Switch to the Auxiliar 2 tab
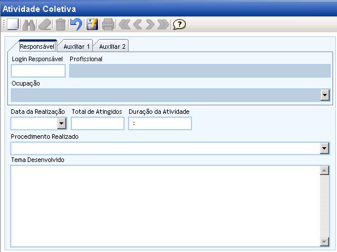Viewport: 337px width, 252px height. click(x=112, y=46)
